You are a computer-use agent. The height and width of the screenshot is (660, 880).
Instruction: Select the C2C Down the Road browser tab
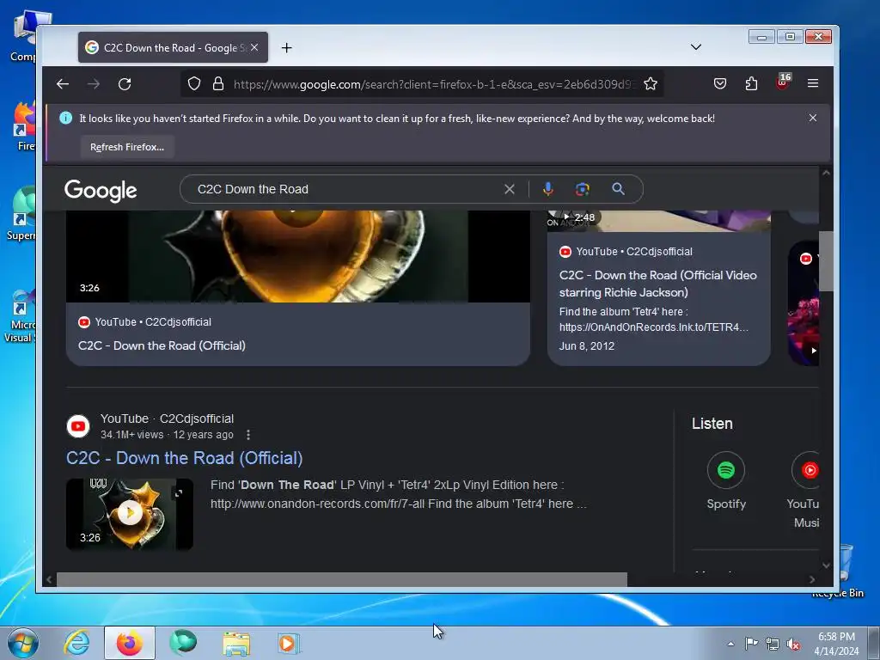click(x=173, y=48)
